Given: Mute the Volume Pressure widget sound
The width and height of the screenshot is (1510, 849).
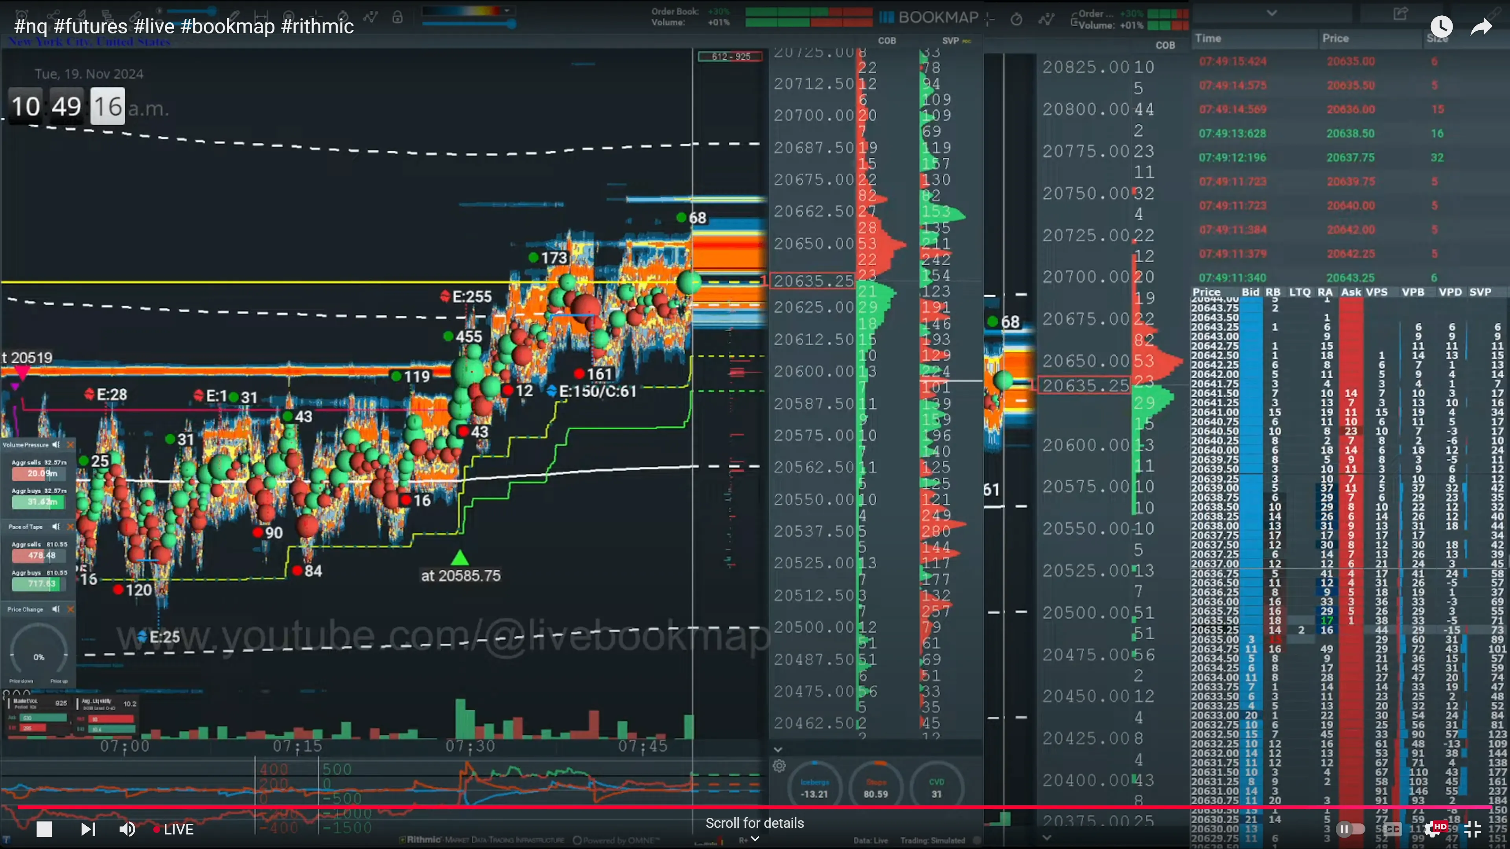Looking at the screenshot, I should coord(56,445).
